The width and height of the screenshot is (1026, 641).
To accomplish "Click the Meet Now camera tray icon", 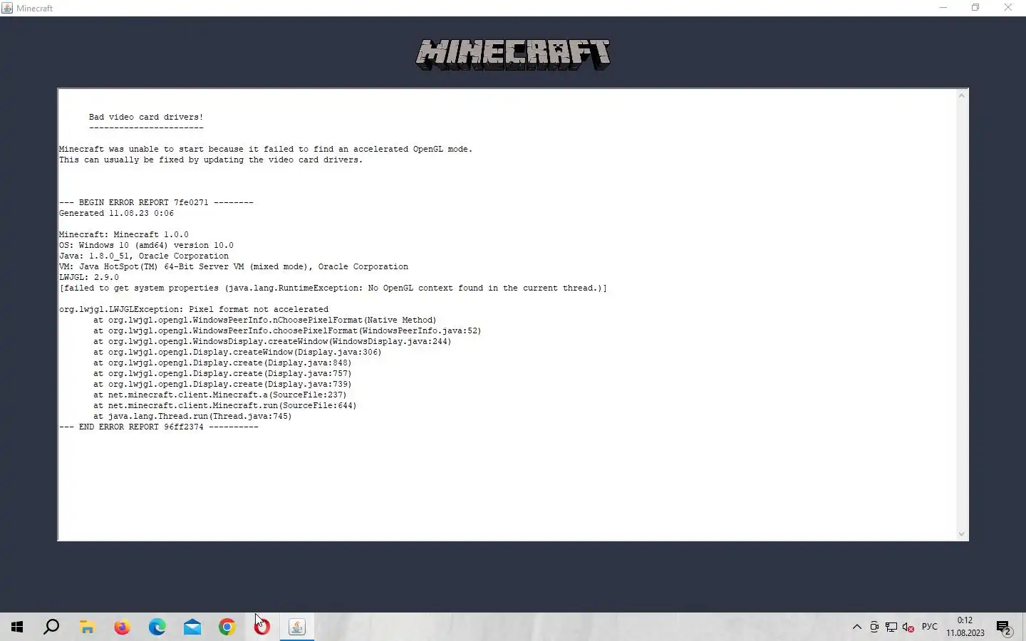I will [874, 627].
